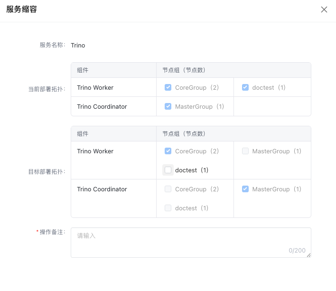Toggle MasterGroup (1) checkbox in target topology Trino Coordinator
The image size is (336, 291).
pyautogui.click(x=245, y=189)
